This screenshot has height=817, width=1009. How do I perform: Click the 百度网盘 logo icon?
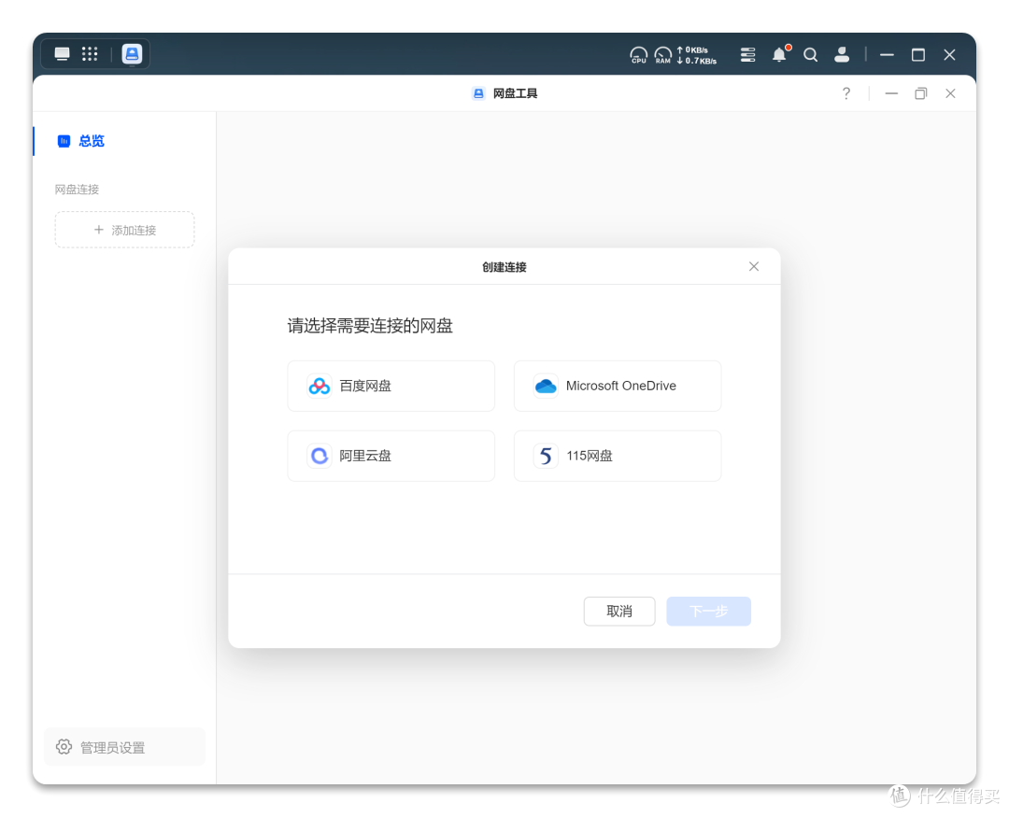pyautogui.click(x=320, y=386)
